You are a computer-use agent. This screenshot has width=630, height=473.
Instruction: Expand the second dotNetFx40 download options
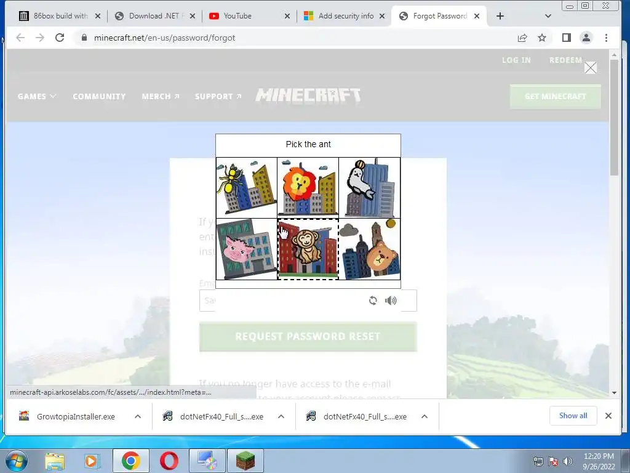[425, 416]
